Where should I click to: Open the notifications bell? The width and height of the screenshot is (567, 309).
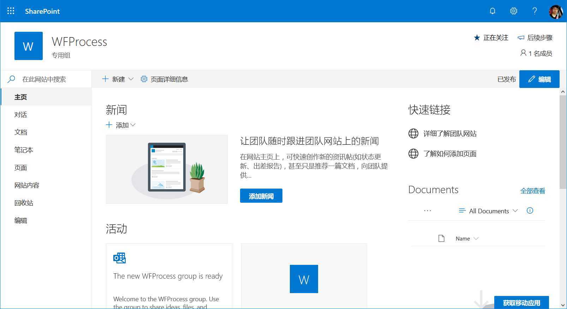click(x=493, y=11)
